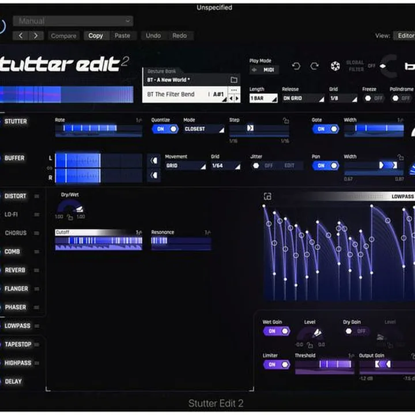The image size is (415, 415).
Task: Click the Dry/Wet lock icon
Action: [x=70, y=217]
